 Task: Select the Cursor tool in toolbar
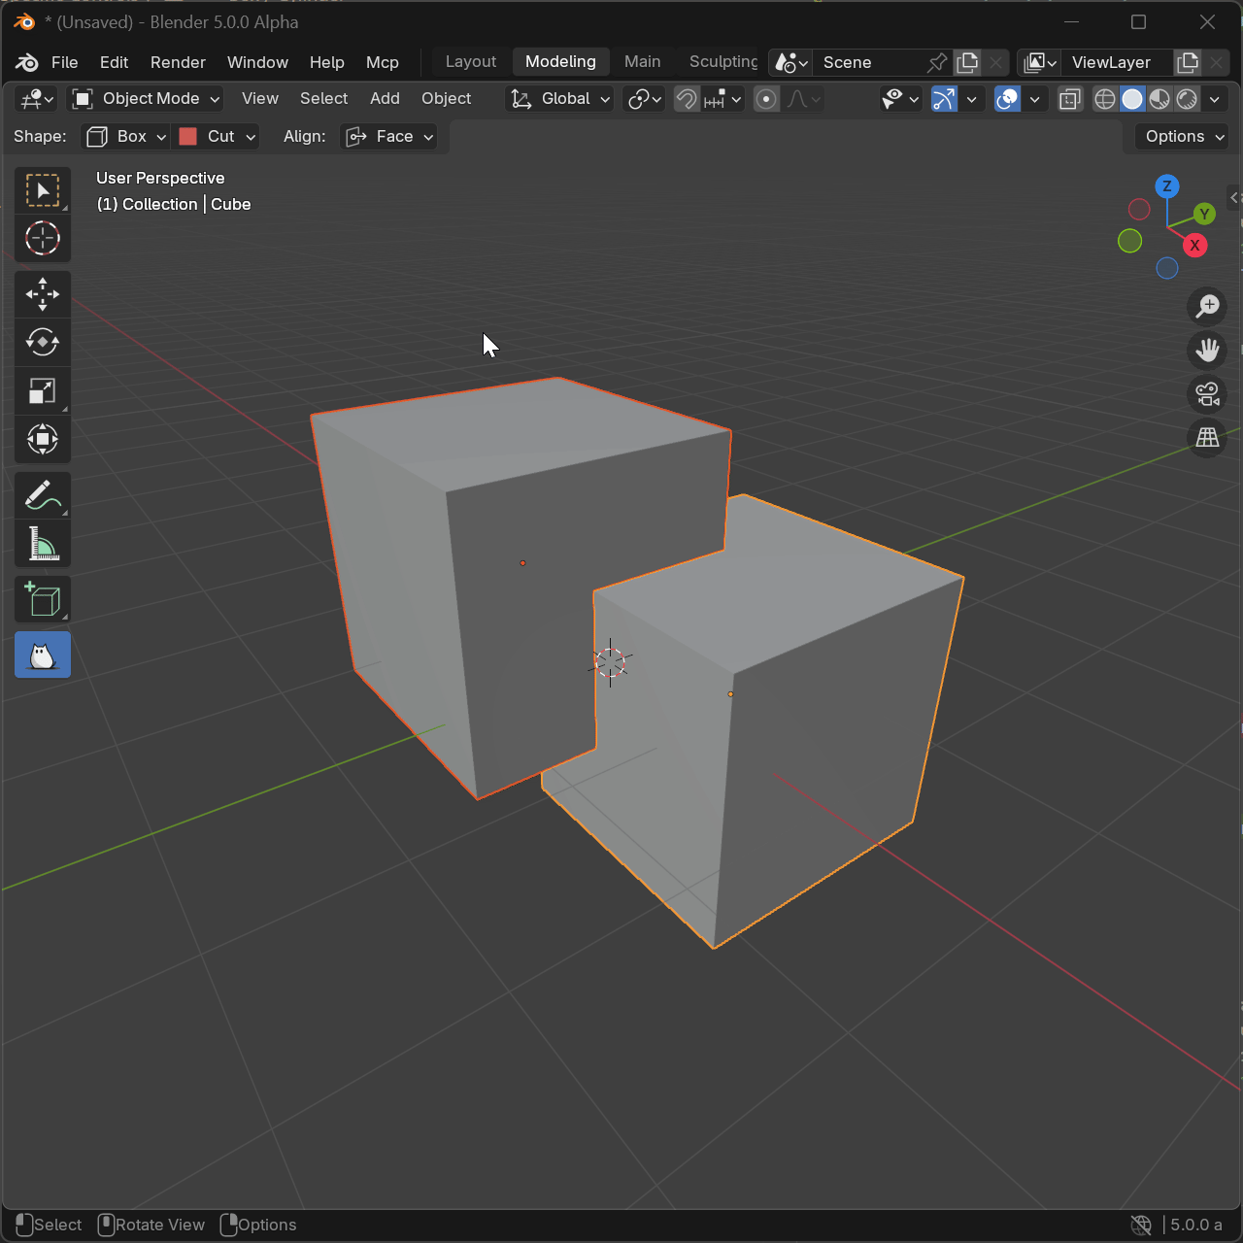click(x=42, y=238)
